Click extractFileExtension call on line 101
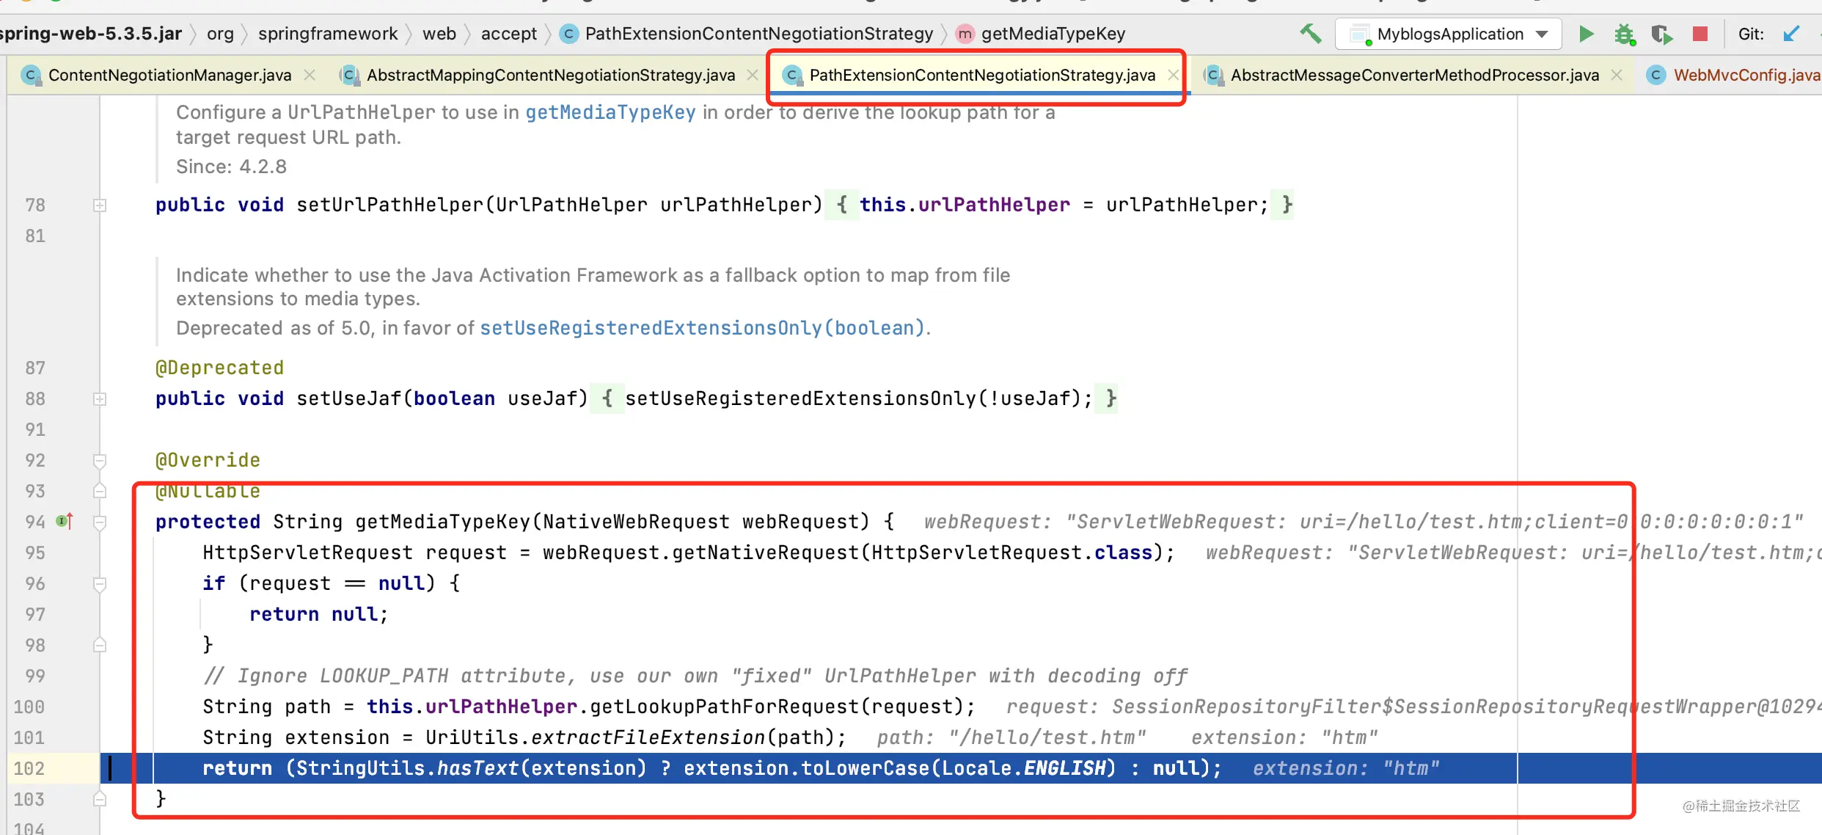This screenshot has height=835, width=1822. (x=648, y=737)
